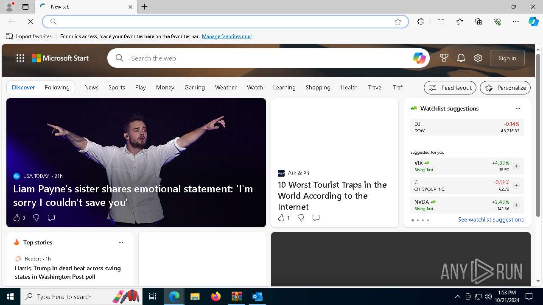Open the Money category
The height and width of the screenshot is (305, 543).
(x=165, y=87)
